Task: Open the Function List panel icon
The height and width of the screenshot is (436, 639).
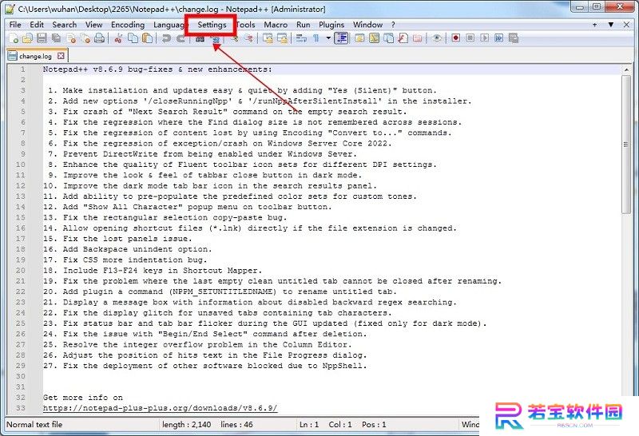Action: [x=403, y=38]
